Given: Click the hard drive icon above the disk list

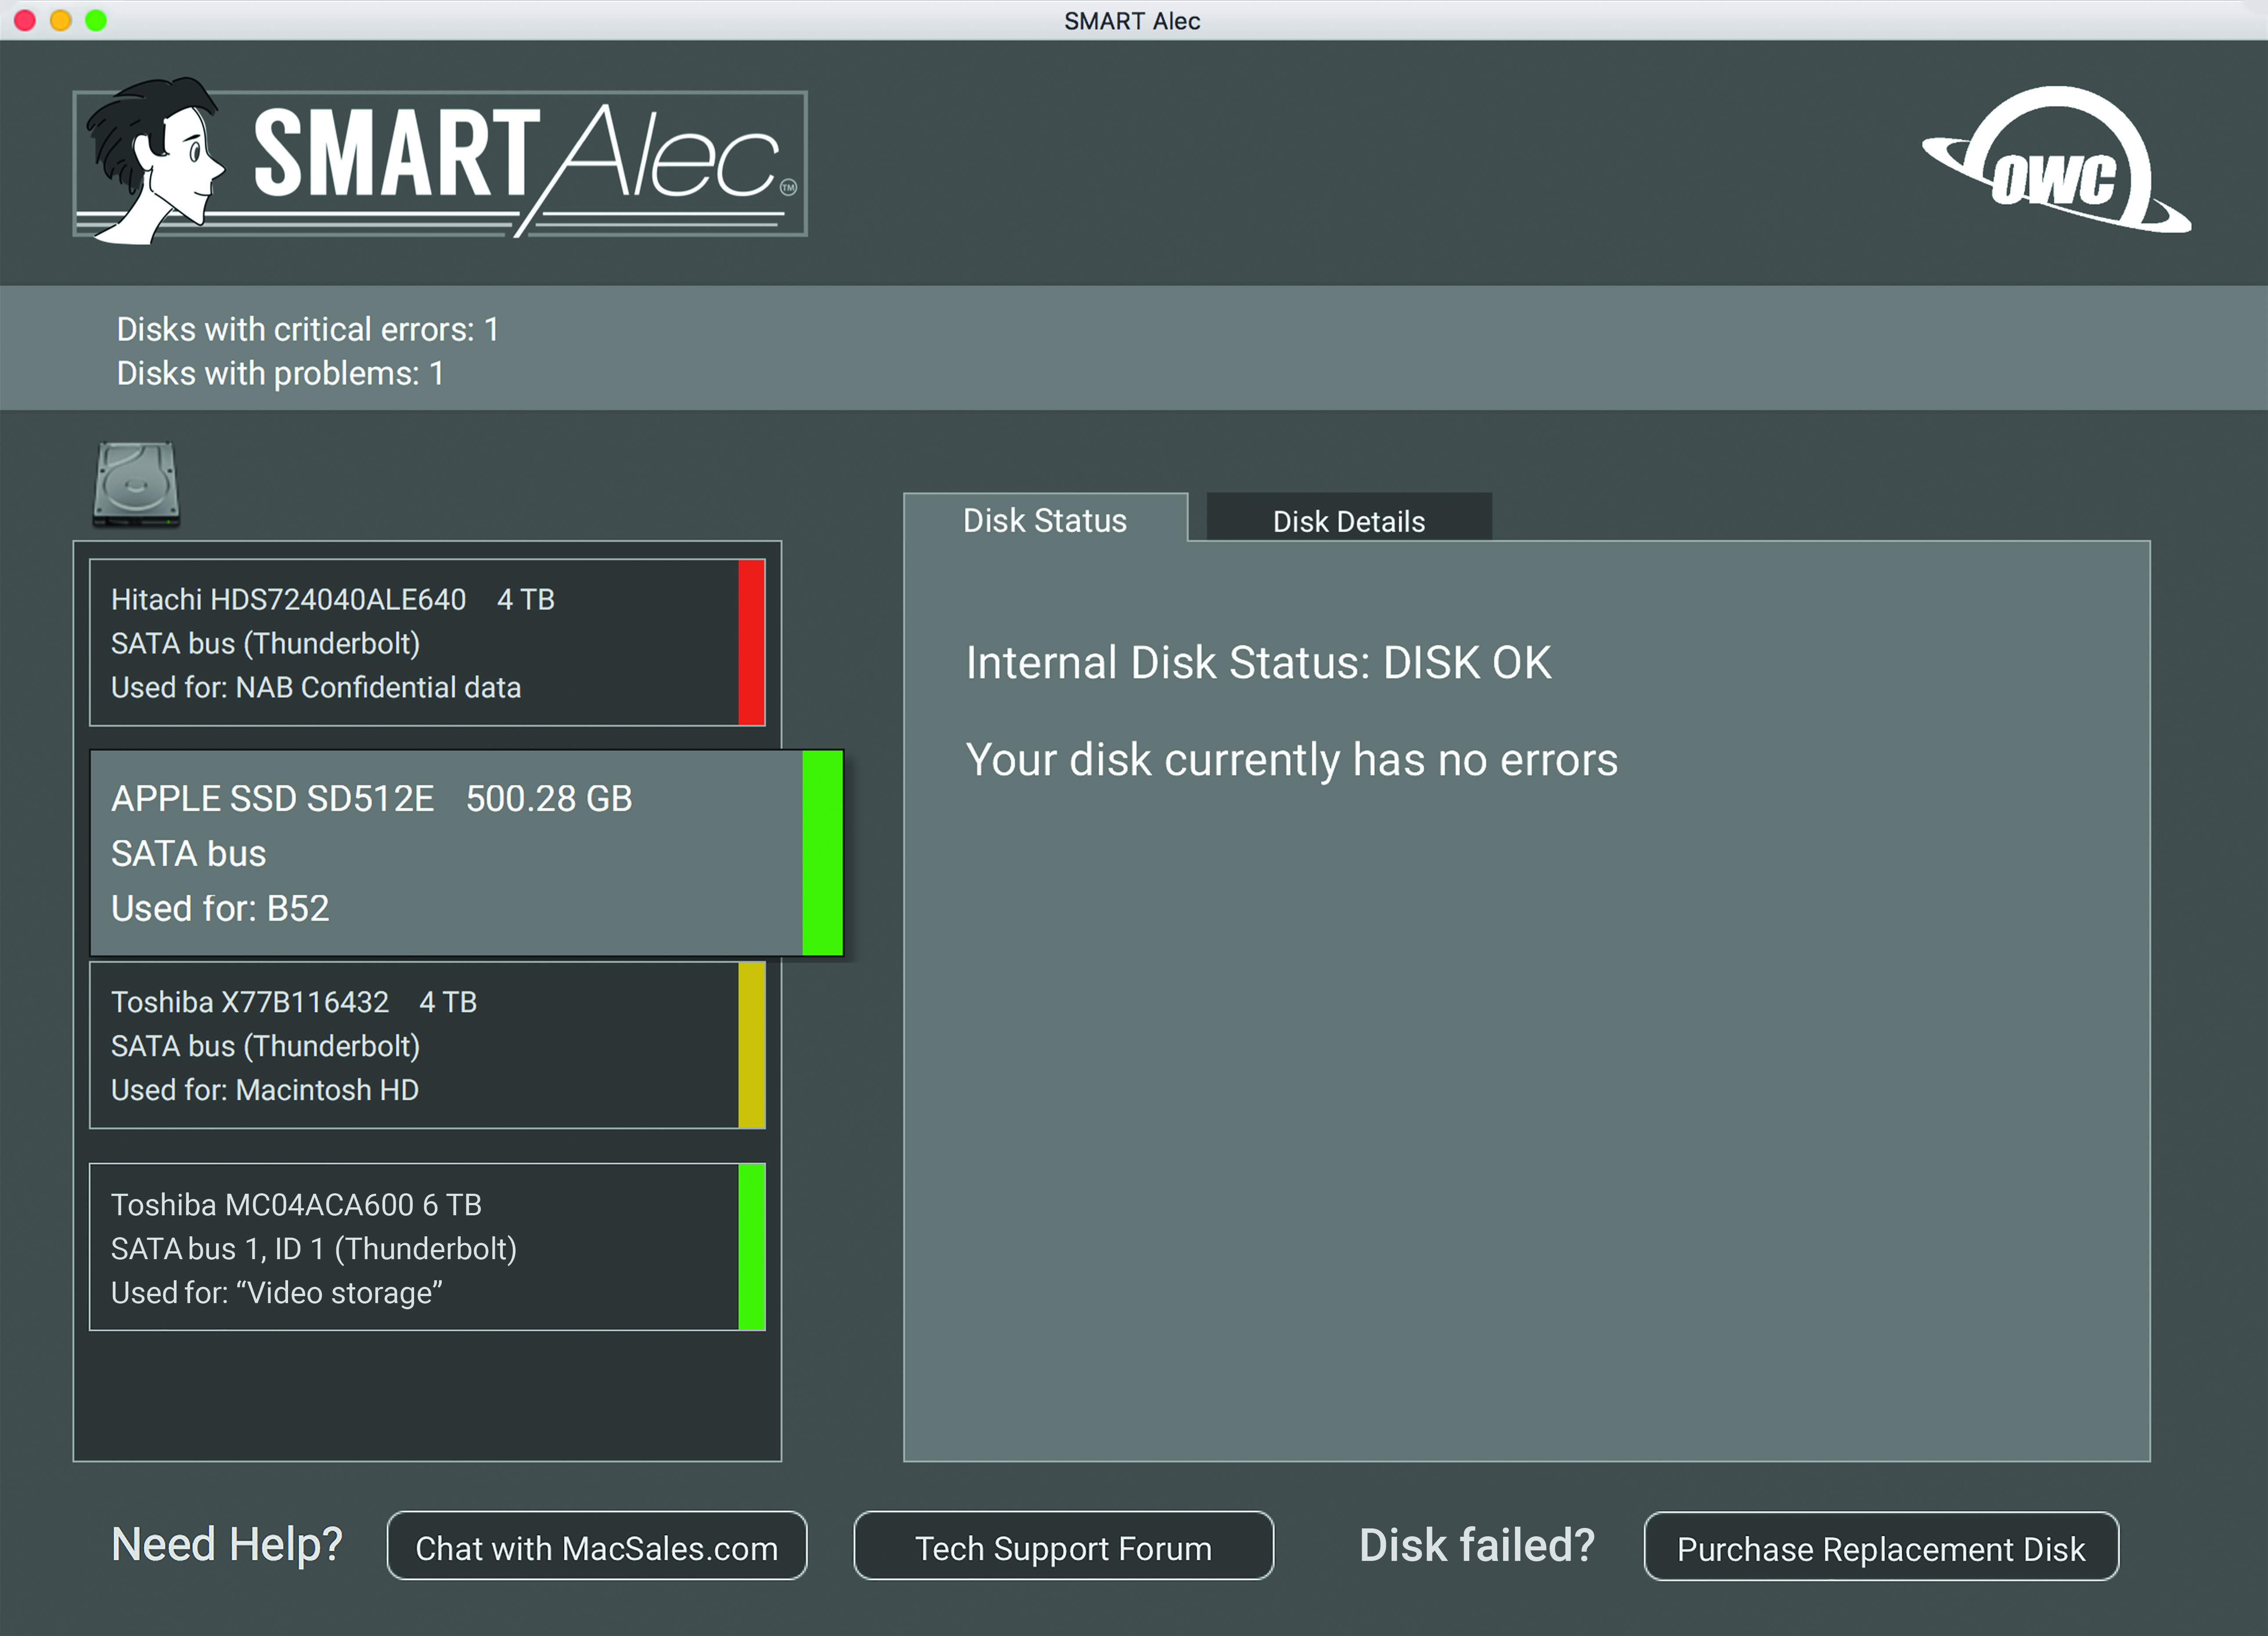Looking at the screenshot, I should (136, 484).
